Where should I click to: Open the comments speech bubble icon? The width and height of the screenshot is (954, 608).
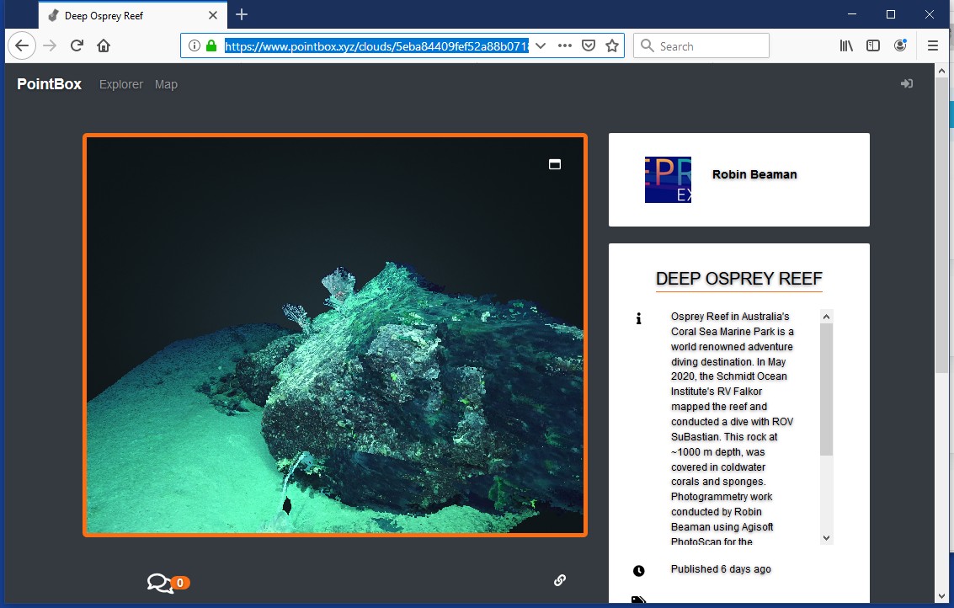(160, 583)
